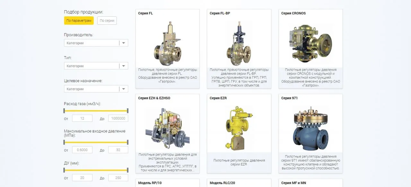Expand the Тип categories dropdown
This screenshot has height=187, width=411.
click(96, 66)
